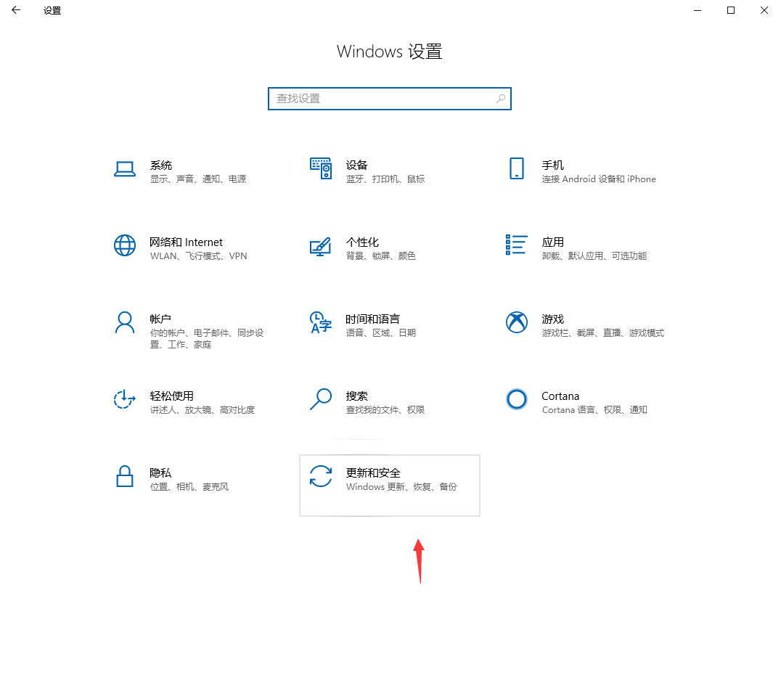Open the 个性化 settings title link
781x675 pixels.
[x=362, y=242]
